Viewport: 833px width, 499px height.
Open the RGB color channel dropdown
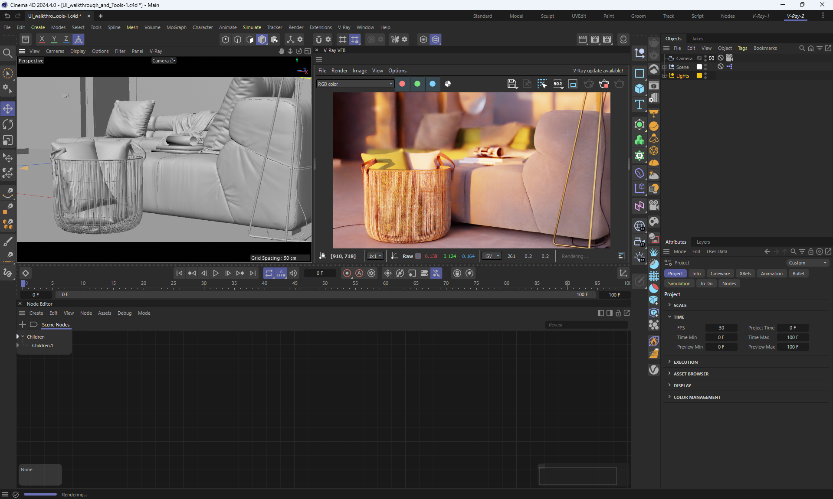coord(355,84)
